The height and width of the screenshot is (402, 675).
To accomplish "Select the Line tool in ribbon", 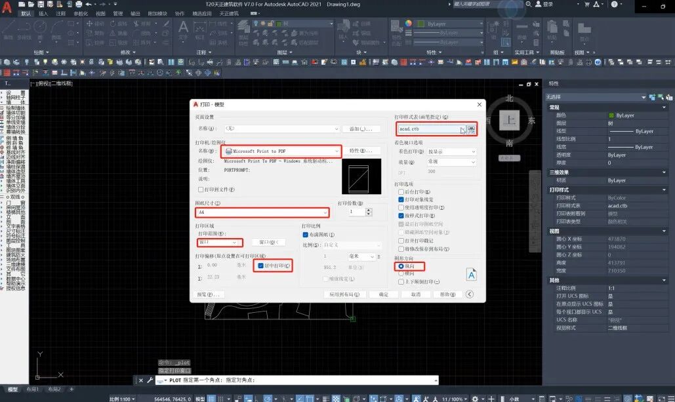I will [x=9, y=30].
